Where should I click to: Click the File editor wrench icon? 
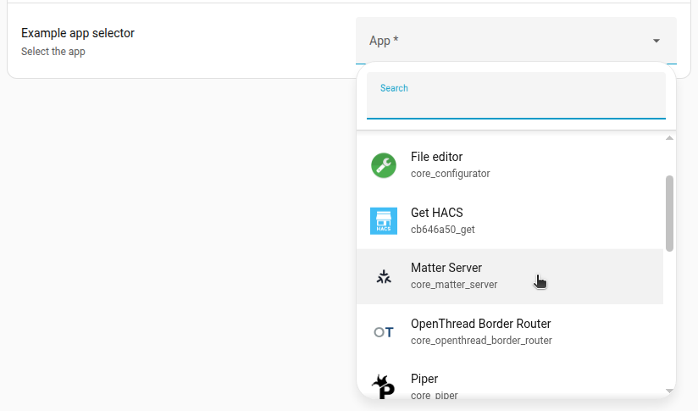coord(384,165)
